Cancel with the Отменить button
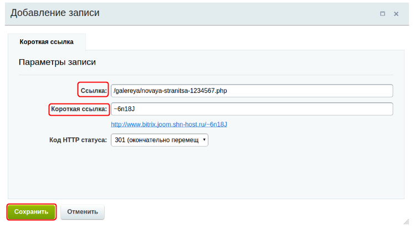Viewport: 414px width, 228px height. [x=82, y=211]
